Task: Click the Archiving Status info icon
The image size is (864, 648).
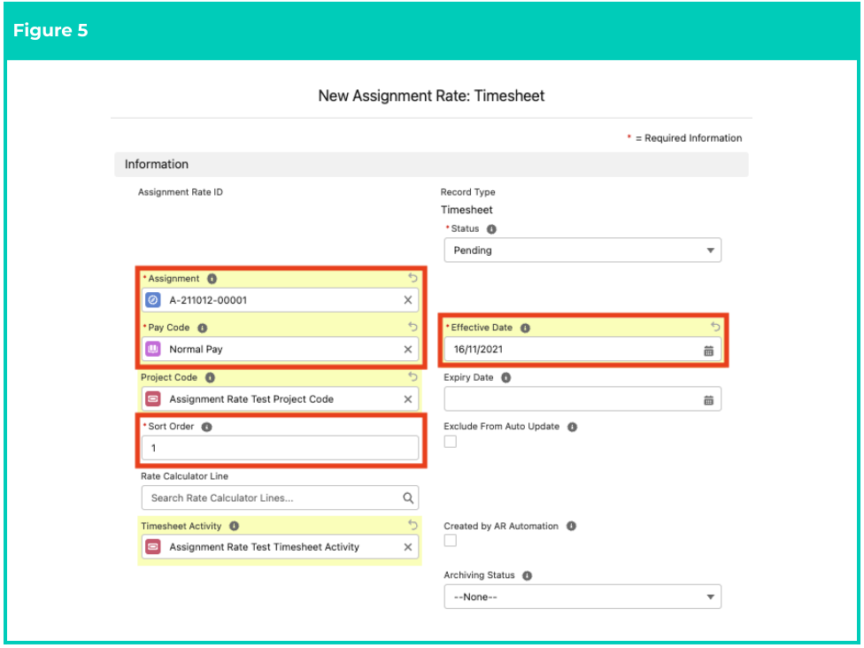Action: coord(528,575)
